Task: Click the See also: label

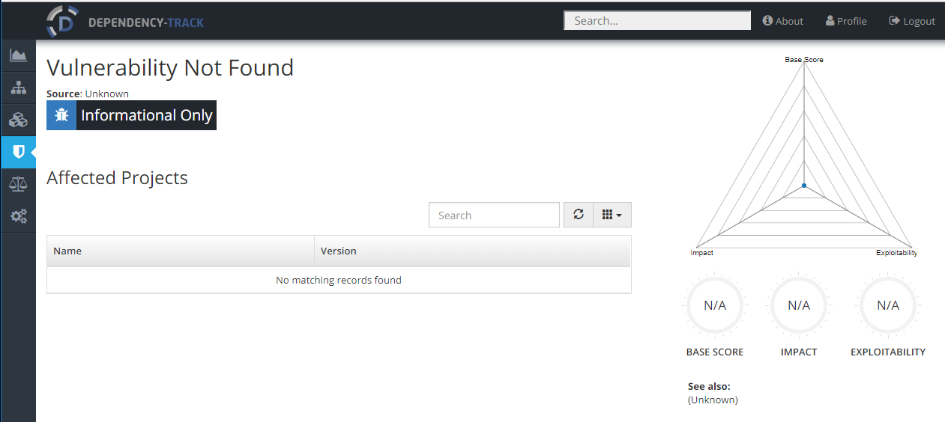Action: point(709,387)
